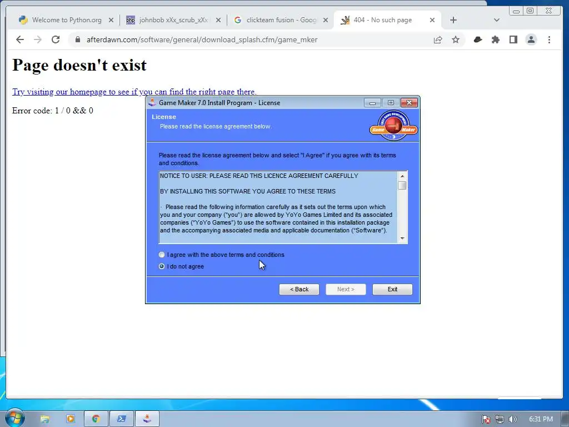Bookmark this page with the star icon
The width and height of the screenshot is (569, 427).
pyautogui.click(x=456, y=39)
